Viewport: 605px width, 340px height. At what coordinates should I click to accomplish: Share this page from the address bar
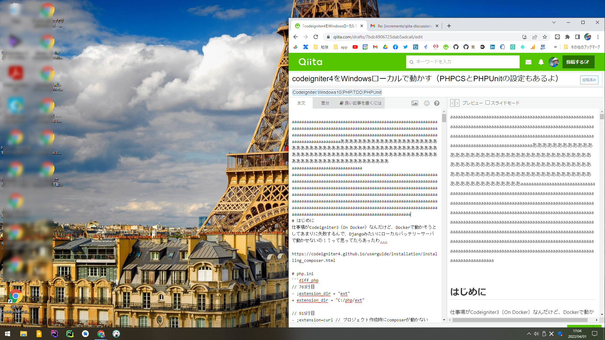(x=535, y=37)
